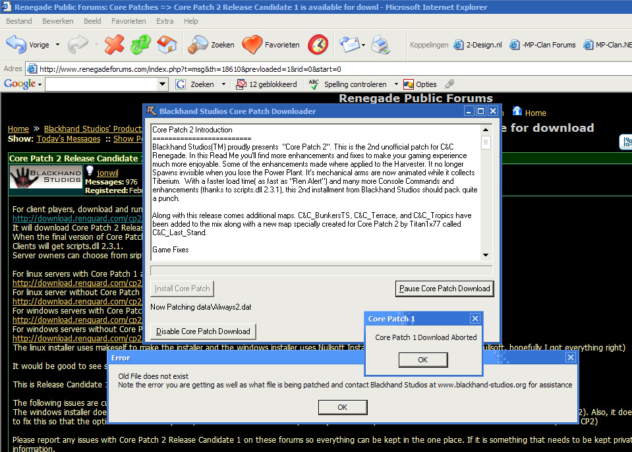Open the History clock icon
This screenshot has height=452, width=632.
[x=318, y=45]
